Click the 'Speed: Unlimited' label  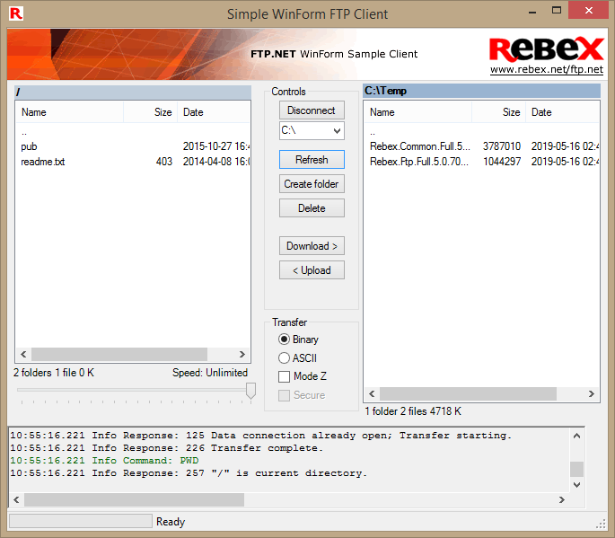click(210, 373)
